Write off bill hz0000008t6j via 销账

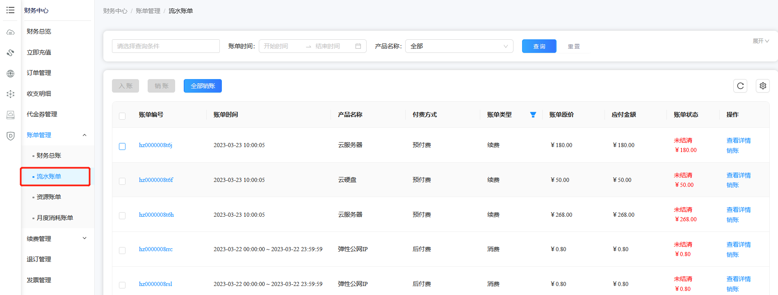coord(732,150)
